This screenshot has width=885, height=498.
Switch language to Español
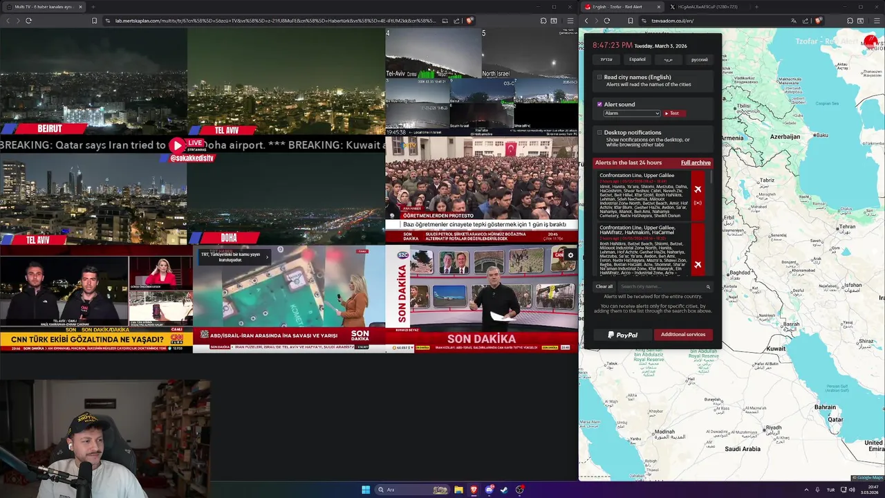(637, 59)
